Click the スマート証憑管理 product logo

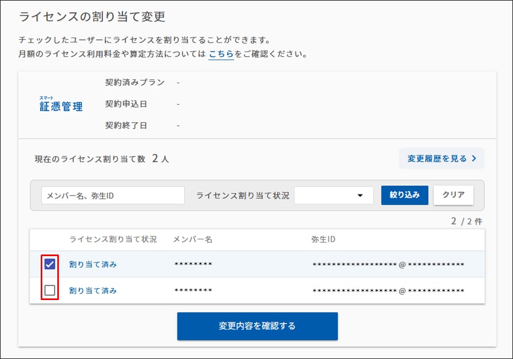point(61,104)
